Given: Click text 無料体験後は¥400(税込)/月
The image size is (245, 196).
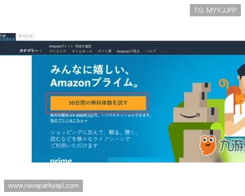Looking at the screenshot, I should [75, 116].
